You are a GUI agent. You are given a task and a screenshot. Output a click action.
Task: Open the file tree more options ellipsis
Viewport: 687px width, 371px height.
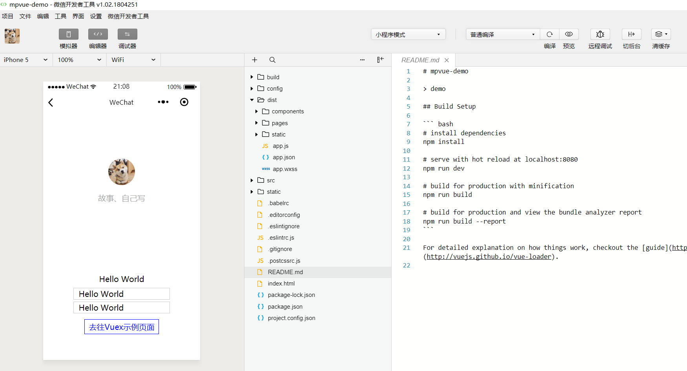click(362, 60)
